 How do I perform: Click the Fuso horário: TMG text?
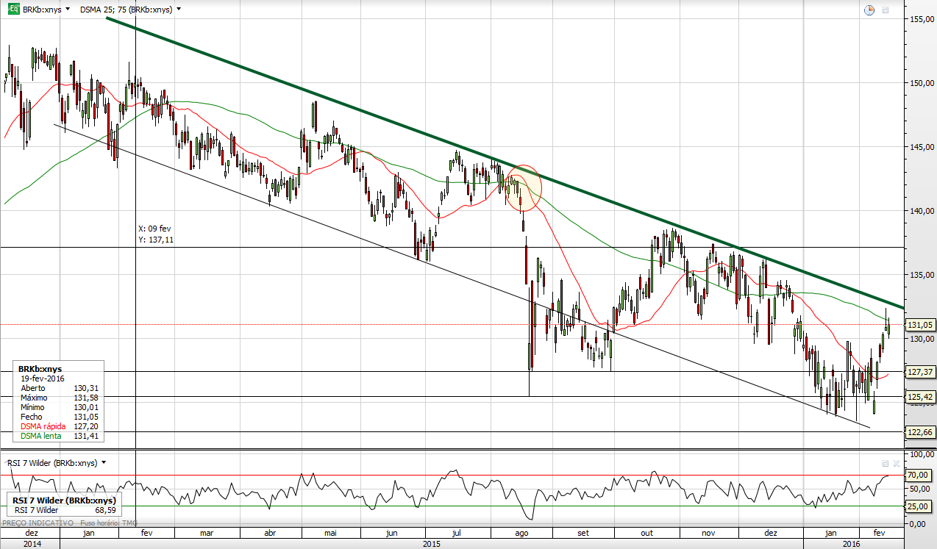(108, 523)
